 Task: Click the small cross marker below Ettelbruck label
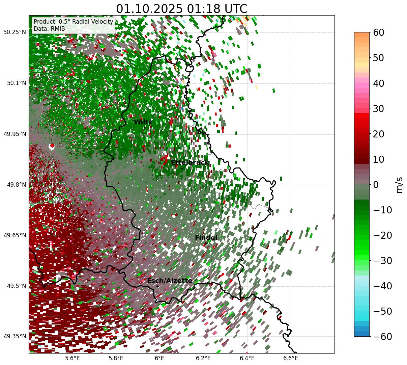click(x=182, y=168)
